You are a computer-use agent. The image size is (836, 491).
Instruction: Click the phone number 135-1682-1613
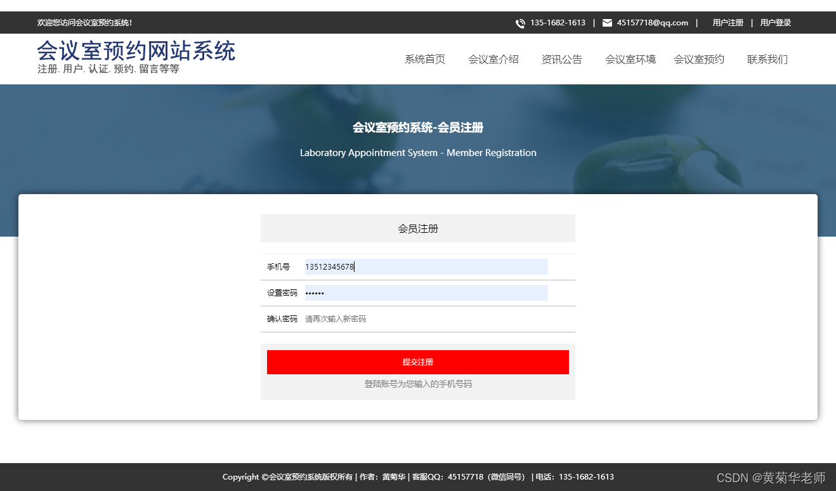point(558,22)
